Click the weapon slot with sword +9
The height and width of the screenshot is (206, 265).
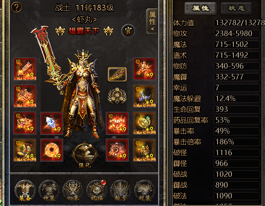(25, 69)
